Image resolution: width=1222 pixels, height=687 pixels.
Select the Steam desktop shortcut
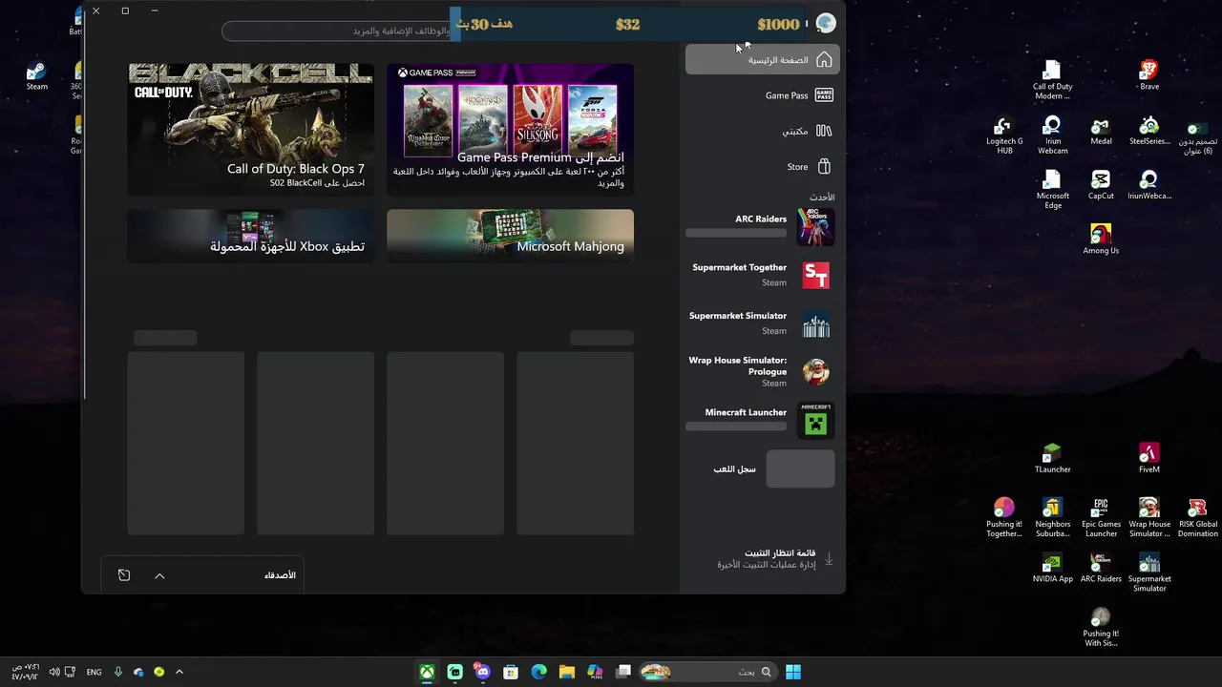click(37, 76)
